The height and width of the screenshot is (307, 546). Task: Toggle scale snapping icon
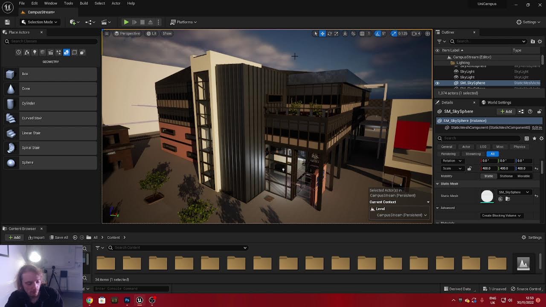click(394, 33)
